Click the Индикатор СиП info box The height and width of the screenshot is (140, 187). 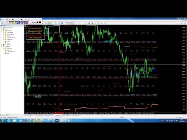35,33
